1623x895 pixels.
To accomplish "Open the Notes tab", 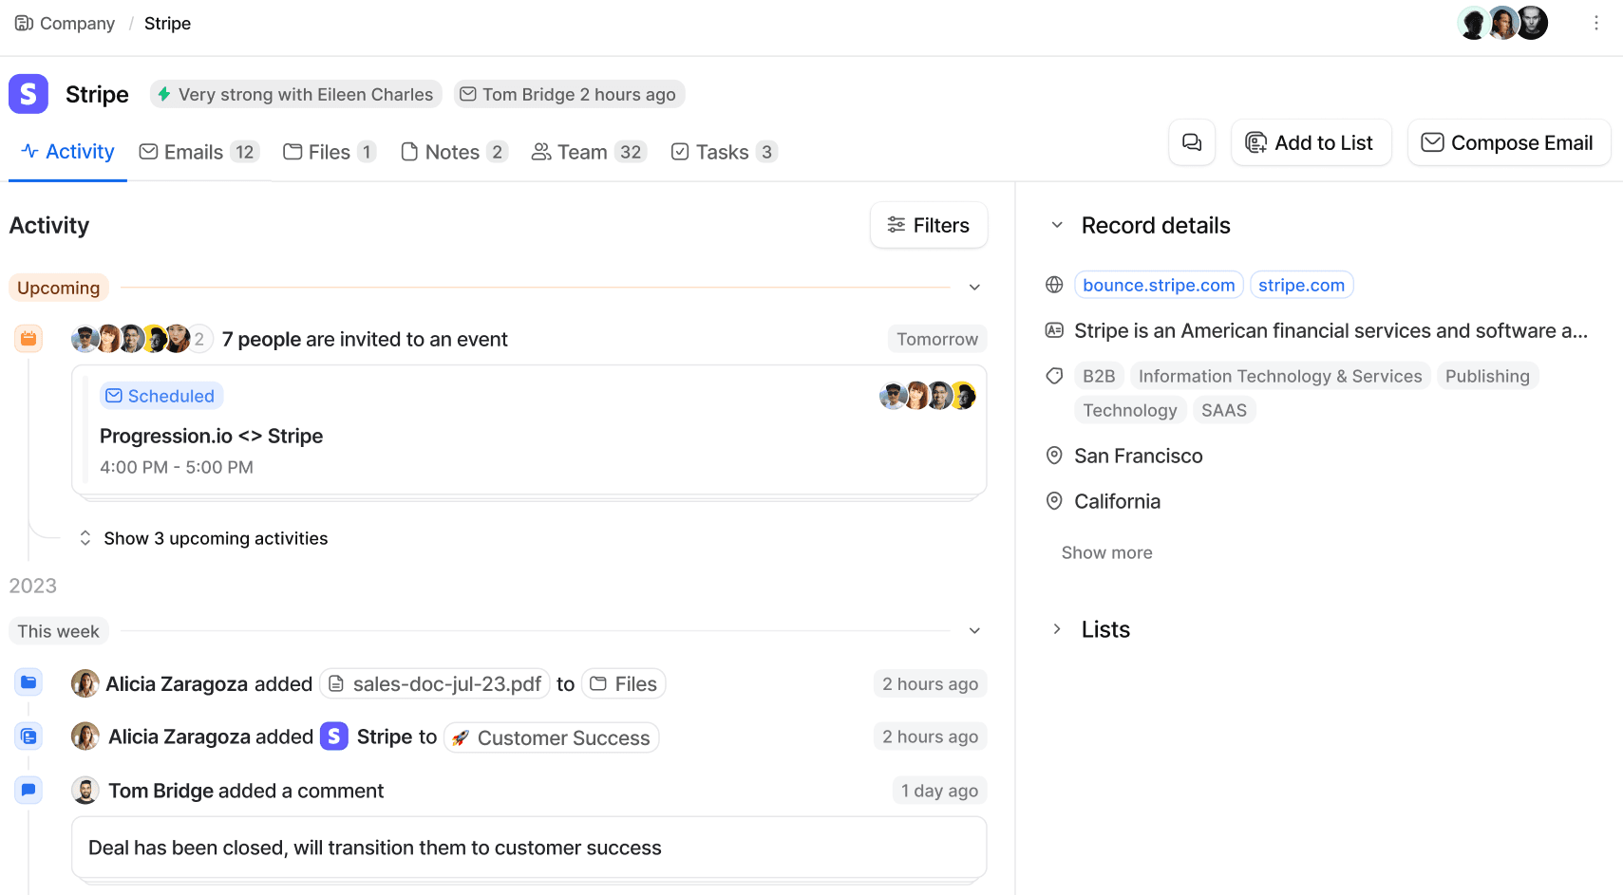I will coord(453,151).
